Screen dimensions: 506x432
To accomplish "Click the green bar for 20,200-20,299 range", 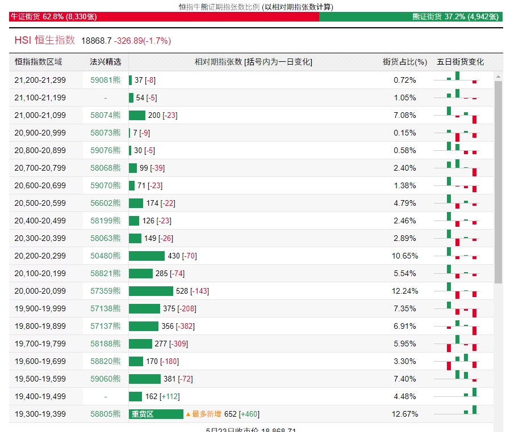I will [x=147, y=256].
